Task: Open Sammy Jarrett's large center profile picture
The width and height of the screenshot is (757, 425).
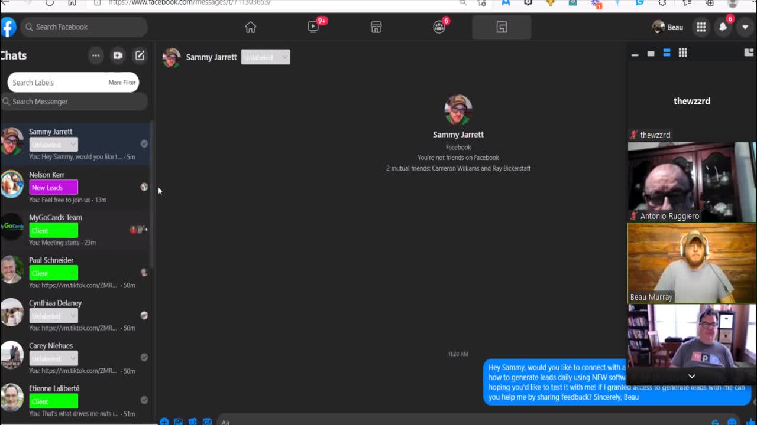Action: tap(458, 110)
